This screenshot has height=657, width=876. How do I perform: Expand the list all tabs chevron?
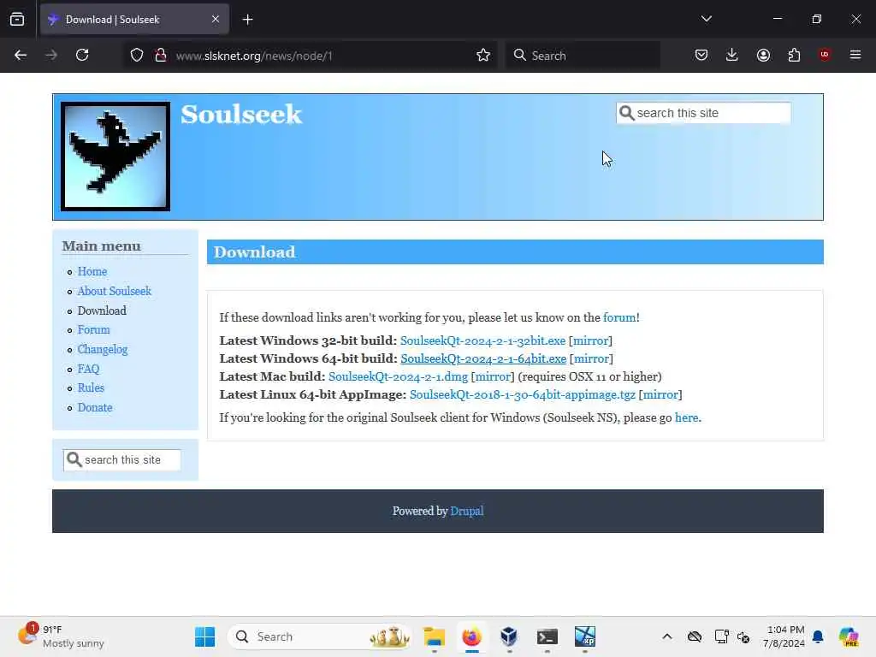[706, 19]
